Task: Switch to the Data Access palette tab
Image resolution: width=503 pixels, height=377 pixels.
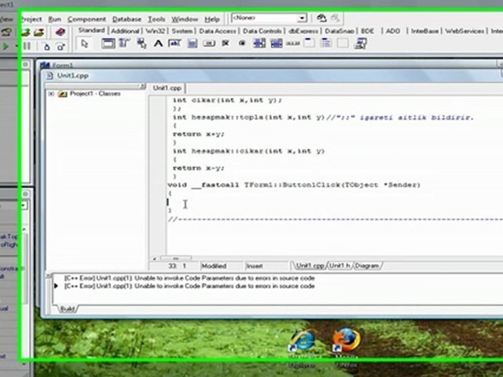Action: tap(217, 31)
